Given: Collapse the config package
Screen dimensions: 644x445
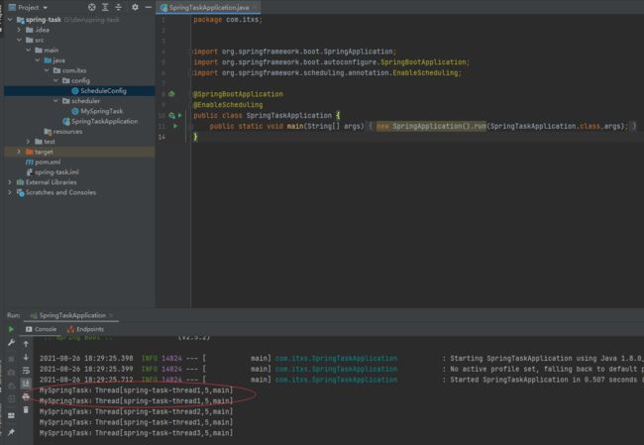Looking at the screenshot, I should point(55,80).
